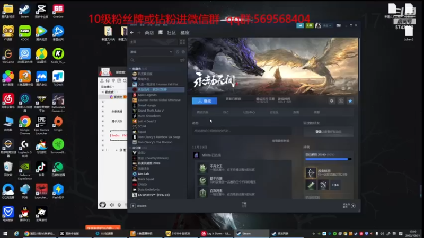Collapse the 收藏夹 favorites category
The height and width of the screenshot is (238, 424).
point(130,69)
